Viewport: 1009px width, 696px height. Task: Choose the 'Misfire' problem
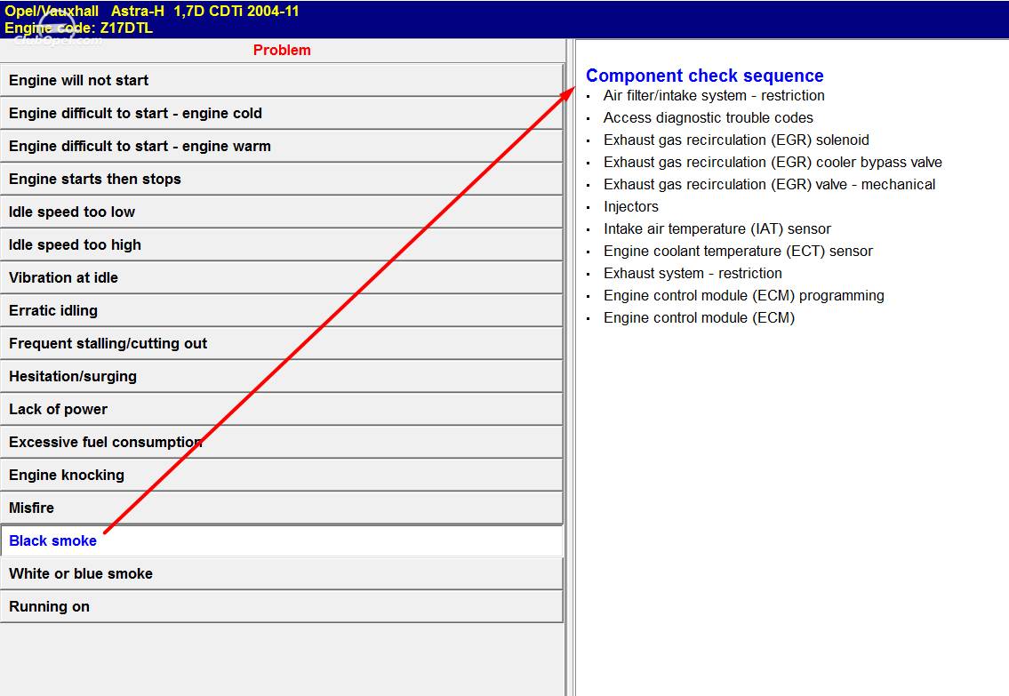pyautogui.click(x=282, y=507)
